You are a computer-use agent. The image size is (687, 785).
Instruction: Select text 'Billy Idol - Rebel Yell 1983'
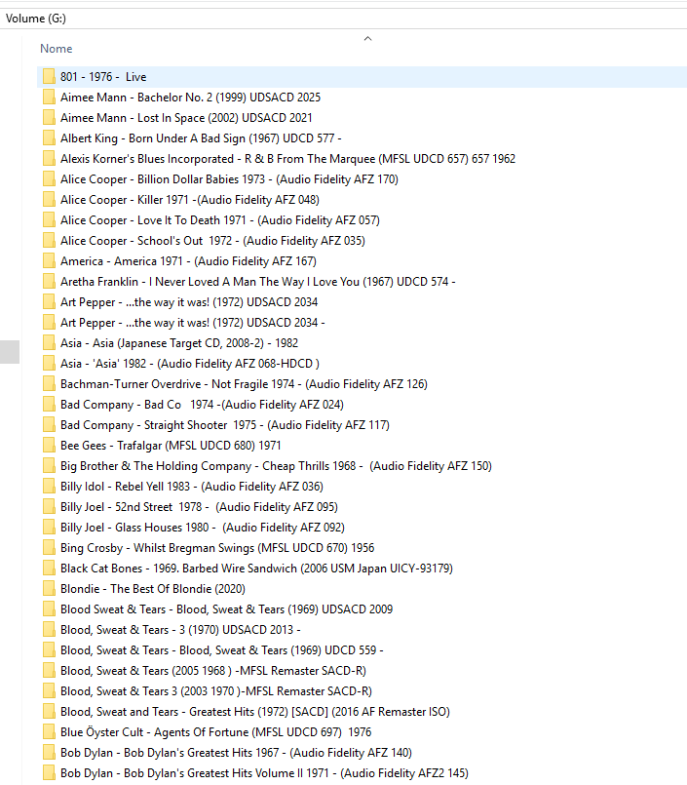(x=126, y=487)
